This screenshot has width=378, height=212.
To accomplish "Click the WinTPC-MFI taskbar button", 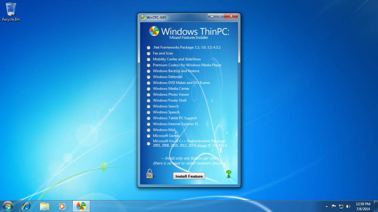I will pyautogui.click(x=81, y=206).
